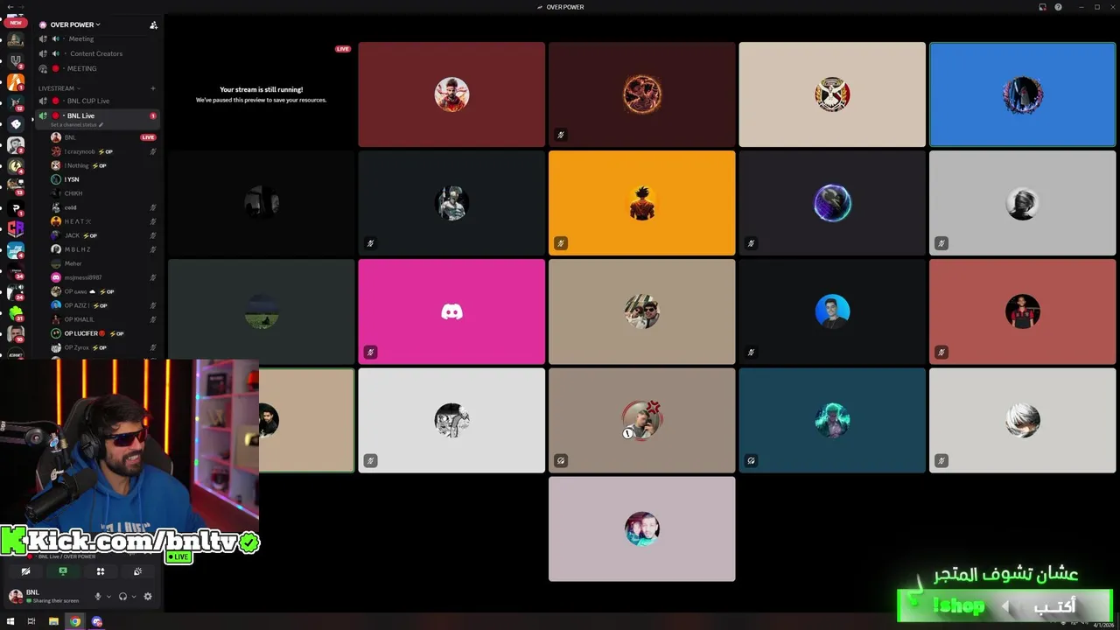Click the muted icon on pink Discord tile

370,352
